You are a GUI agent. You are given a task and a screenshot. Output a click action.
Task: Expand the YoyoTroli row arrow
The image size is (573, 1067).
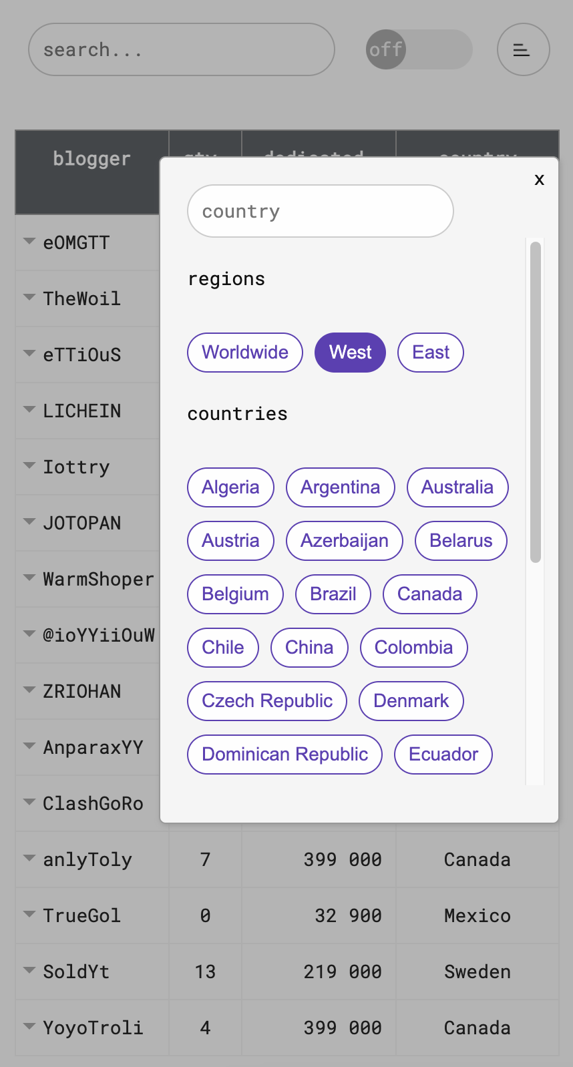pyautogui.click(x=29, y=1027)
